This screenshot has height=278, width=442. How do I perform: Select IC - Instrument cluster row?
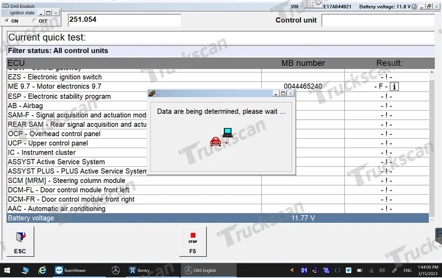click(218, 152)
